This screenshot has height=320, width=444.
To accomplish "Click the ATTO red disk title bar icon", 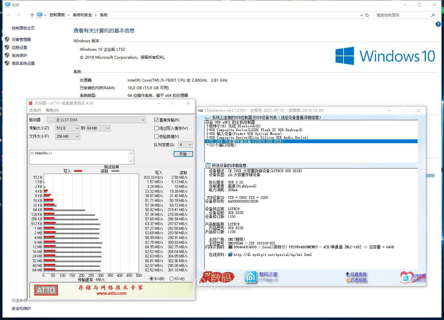I will 31,103.
